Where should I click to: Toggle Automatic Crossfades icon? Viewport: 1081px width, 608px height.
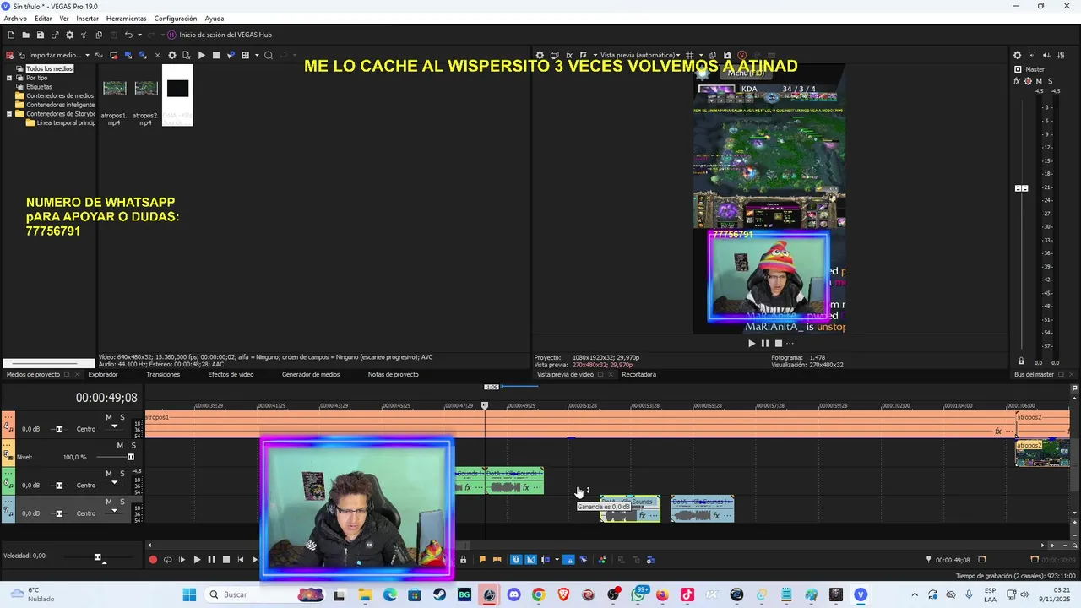tap(530, 559)
